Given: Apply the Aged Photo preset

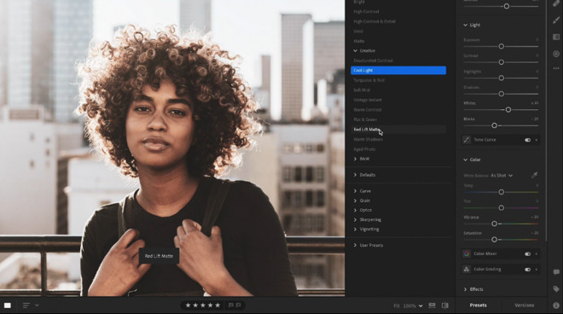Looking at the screenshot, I should [x=364, y=149].
